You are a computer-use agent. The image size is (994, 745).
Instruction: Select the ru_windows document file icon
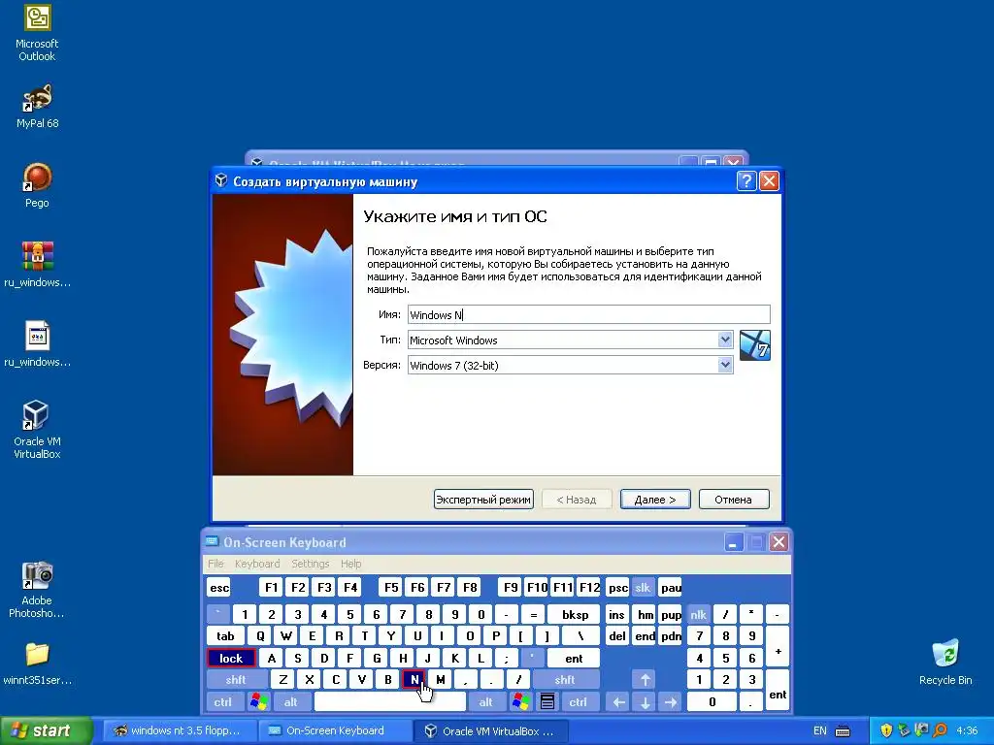pos(37,344)
